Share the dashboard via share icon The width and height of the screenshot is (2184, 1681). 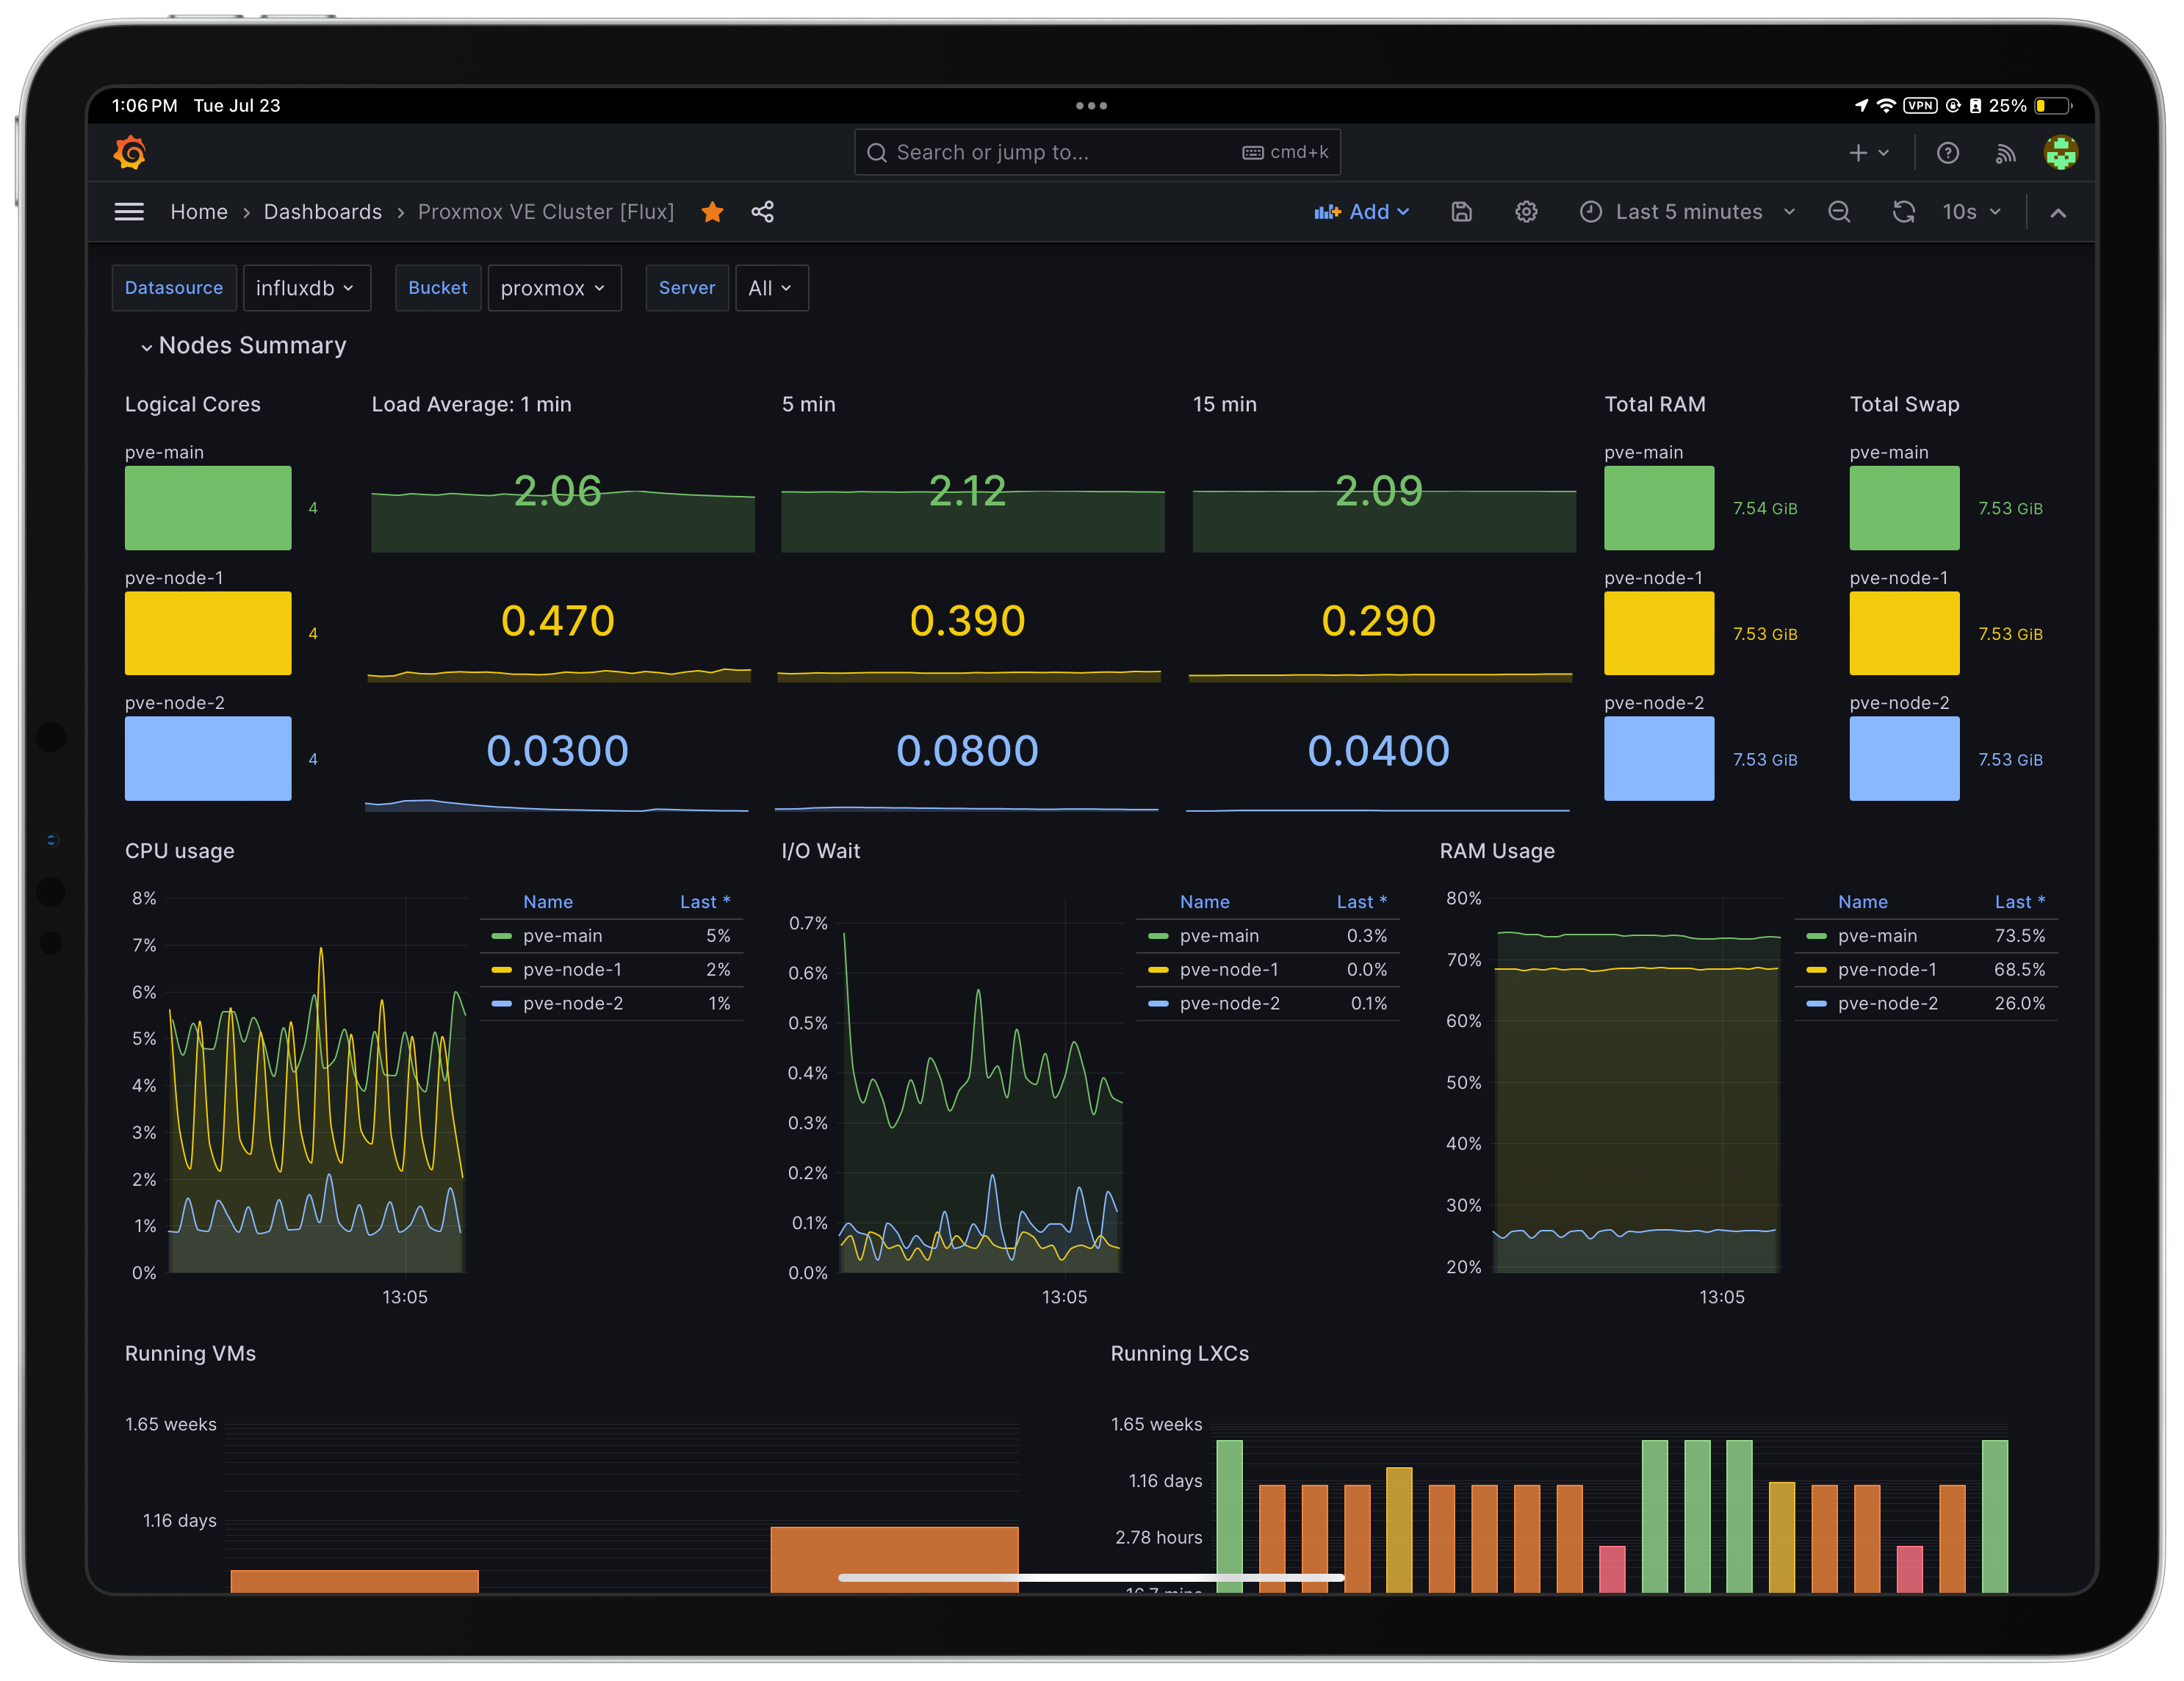[x=762, y=212]
